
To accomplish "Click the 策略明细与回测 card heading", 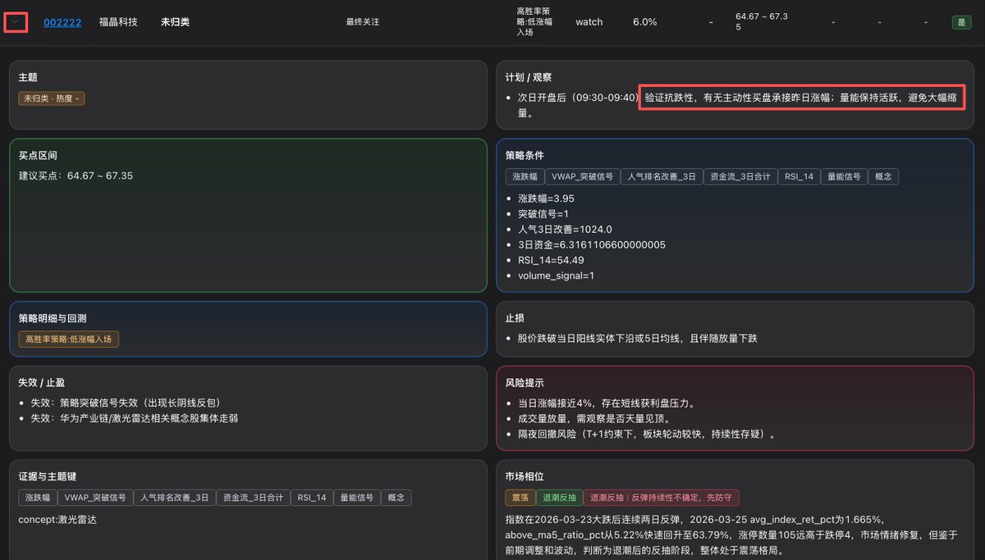I will (53, 318).
